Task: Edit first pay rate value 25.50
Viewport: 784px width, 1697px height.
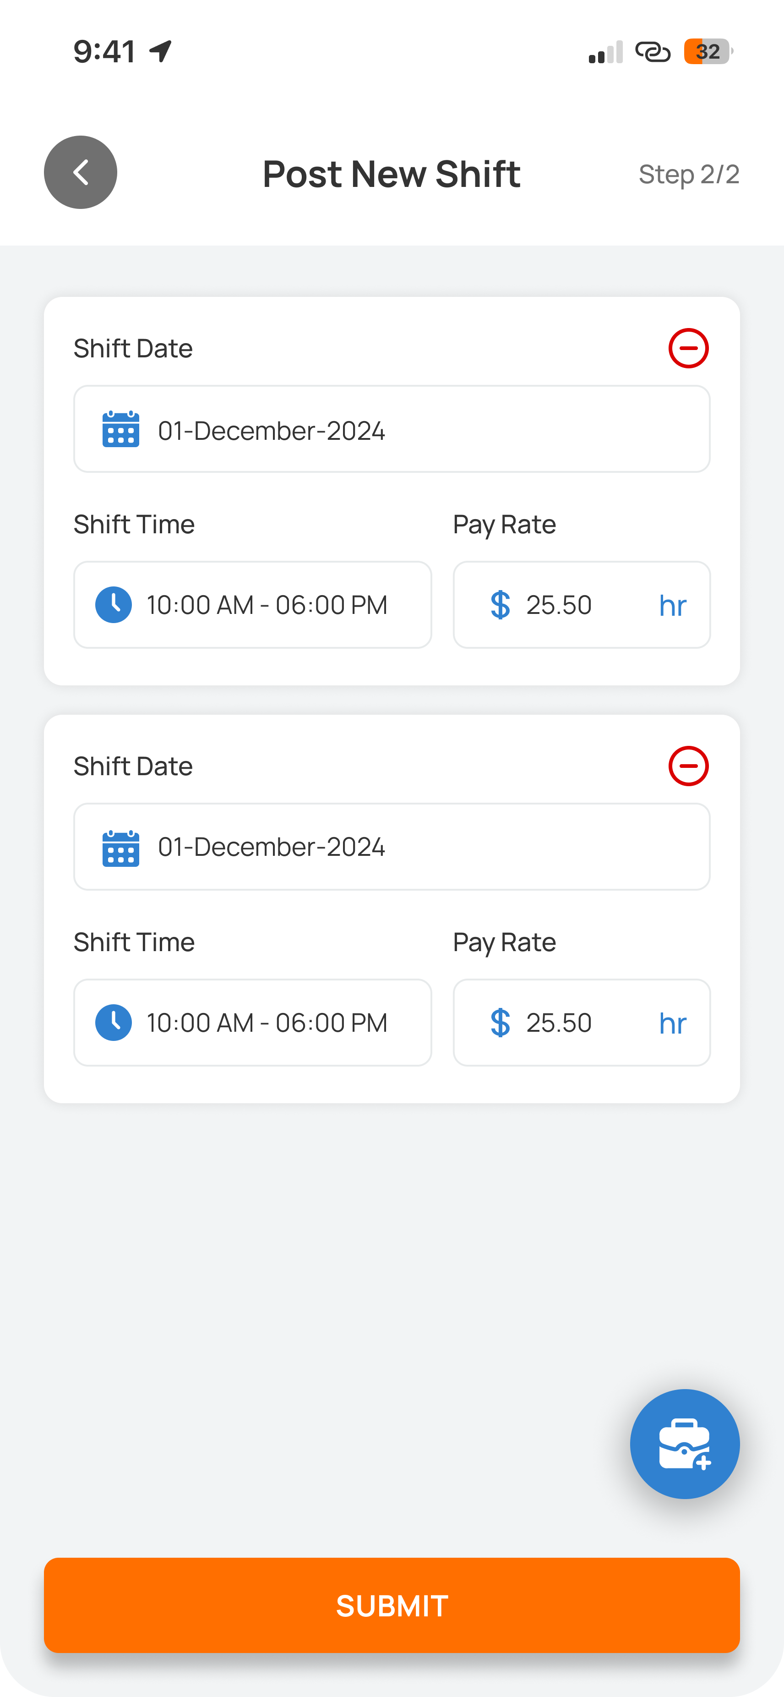Action: point(559,605)
